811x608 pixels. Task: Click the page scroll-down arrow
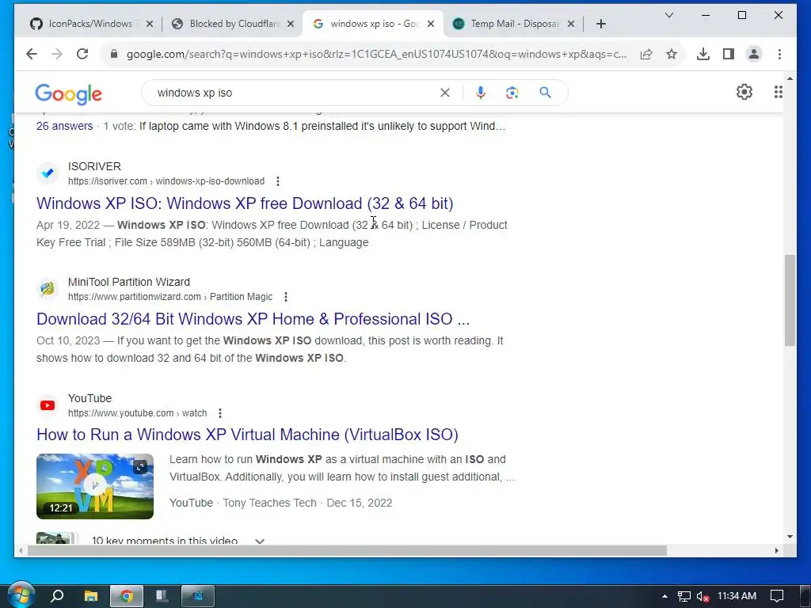[x=790, y=537]
